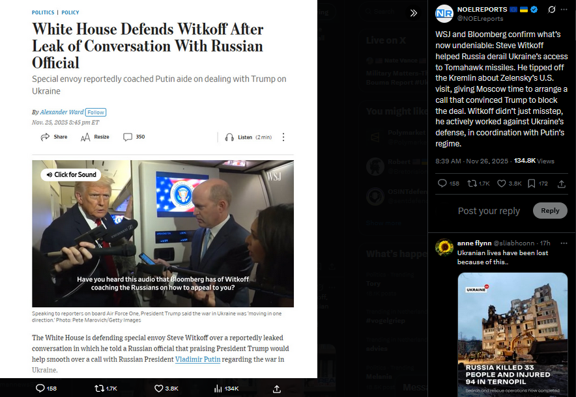
Task: Click the Reply button
Action: click(x=550, y=211)
